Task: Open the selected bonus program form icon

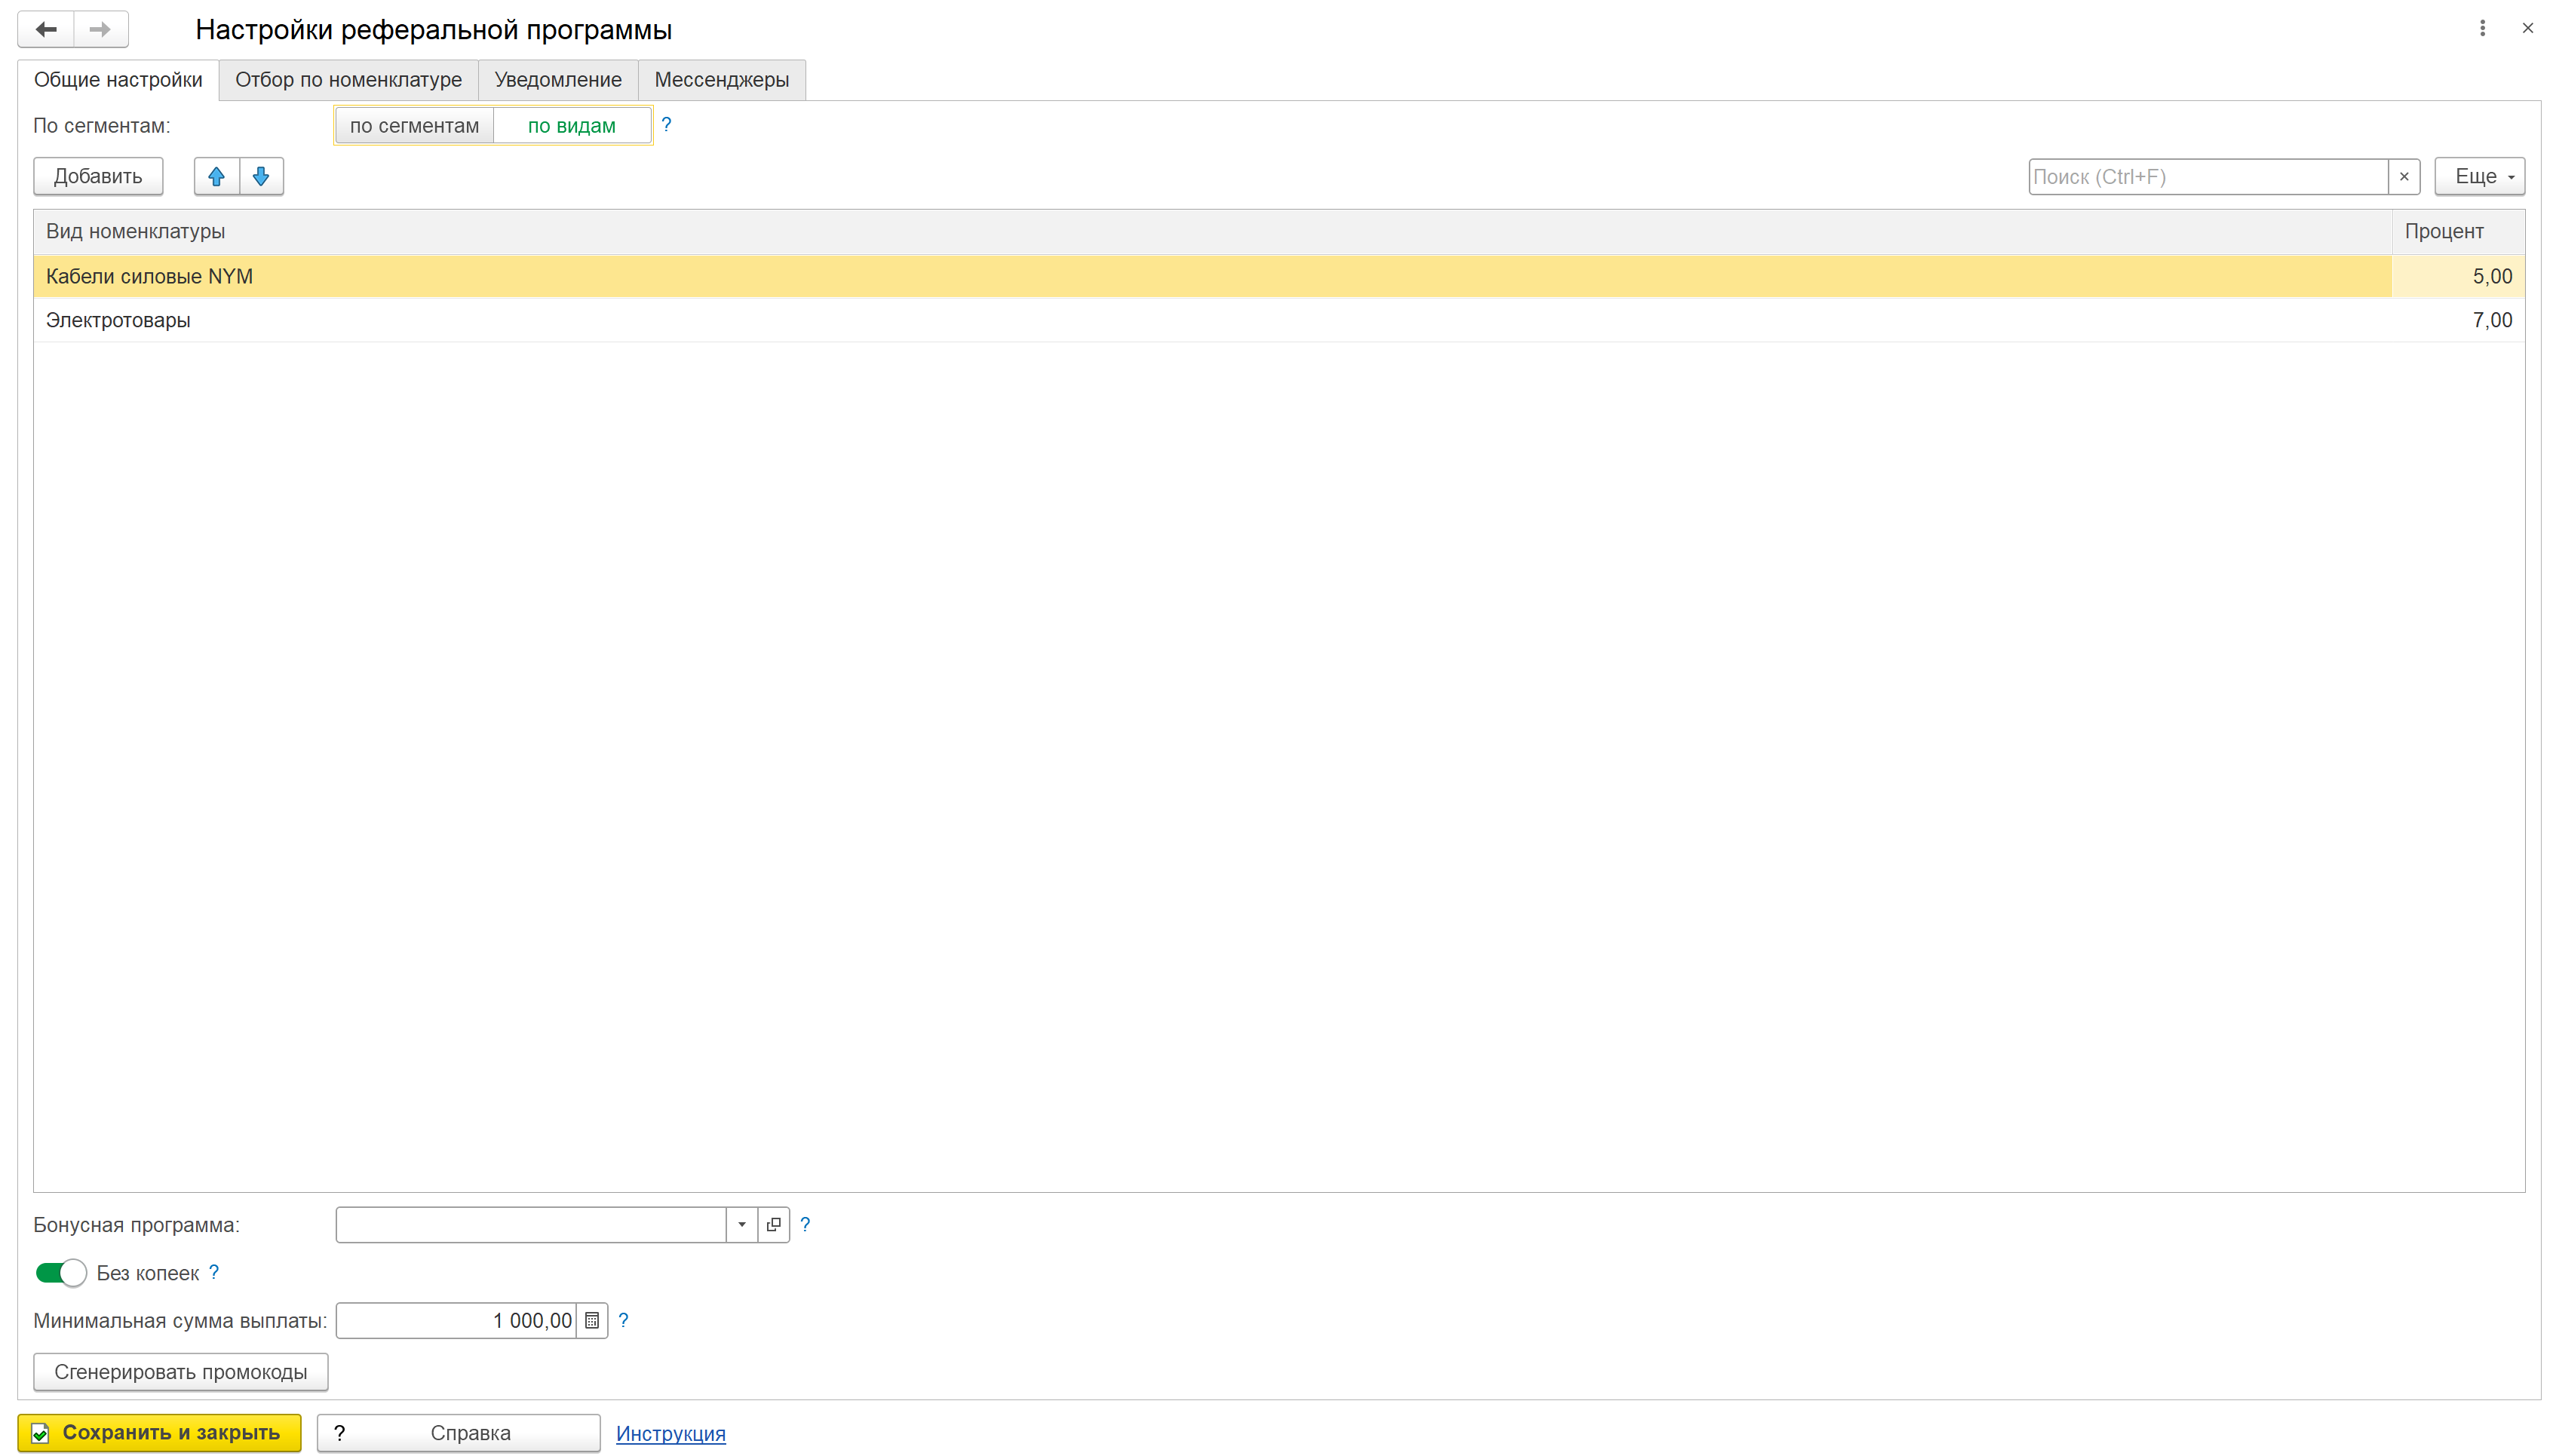Action: pos(773,1224)
